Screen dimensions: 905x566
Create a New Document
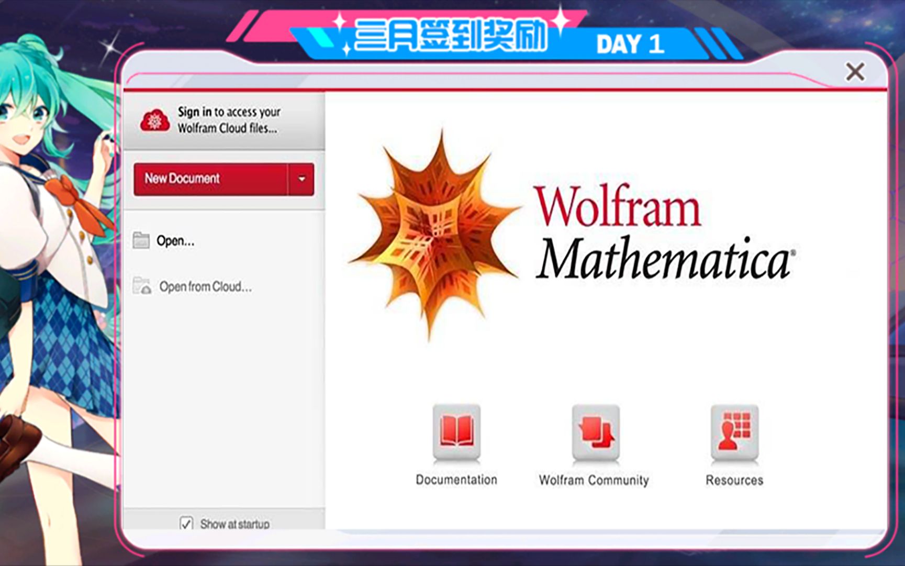[209, 179]
